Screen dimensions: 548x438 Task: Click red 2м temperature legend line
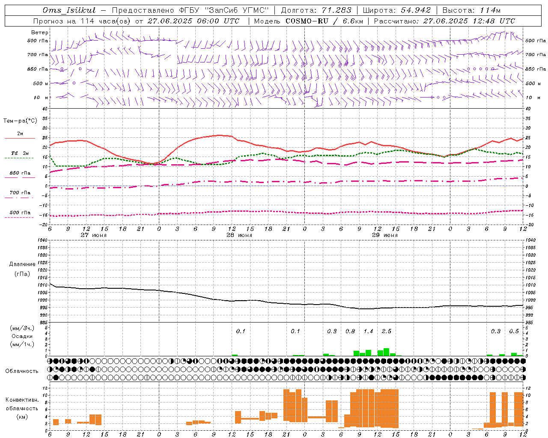coord(20,139)
